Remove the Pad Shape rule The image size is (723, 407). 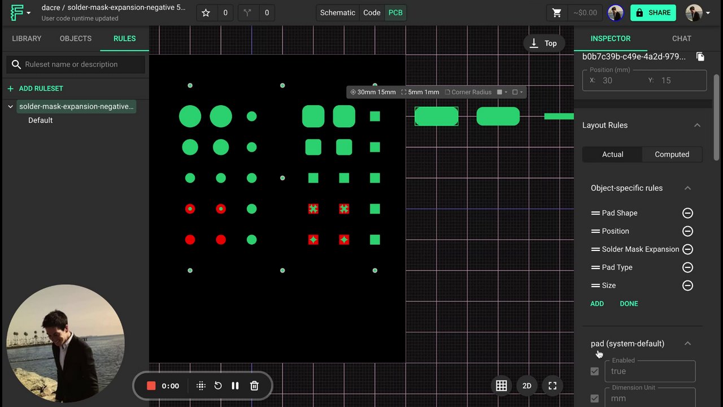coord(687,213)
